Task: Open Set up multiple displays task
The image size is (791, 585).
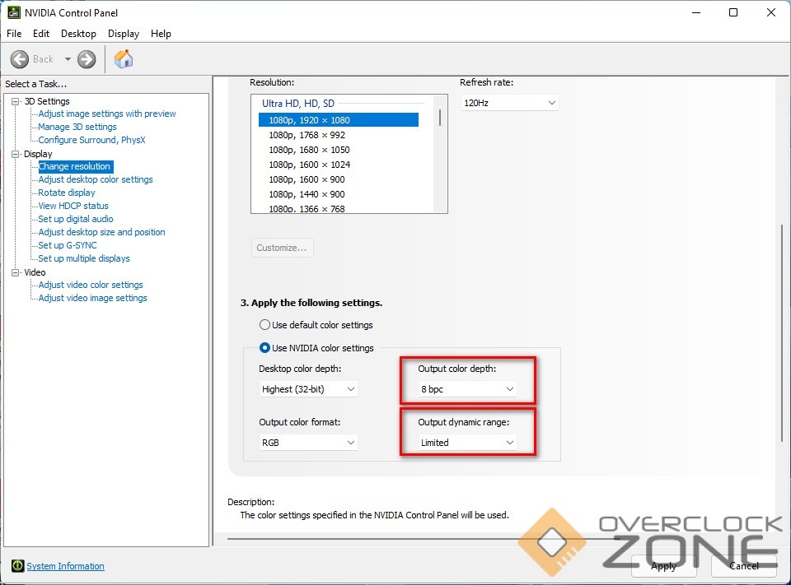Action: tap(84, 258)
